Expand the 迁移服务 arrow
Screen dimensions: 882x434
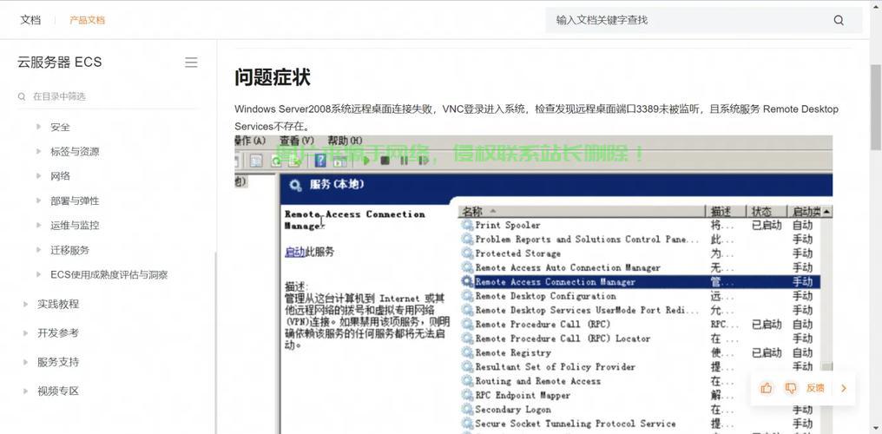[x=39, y=250]
